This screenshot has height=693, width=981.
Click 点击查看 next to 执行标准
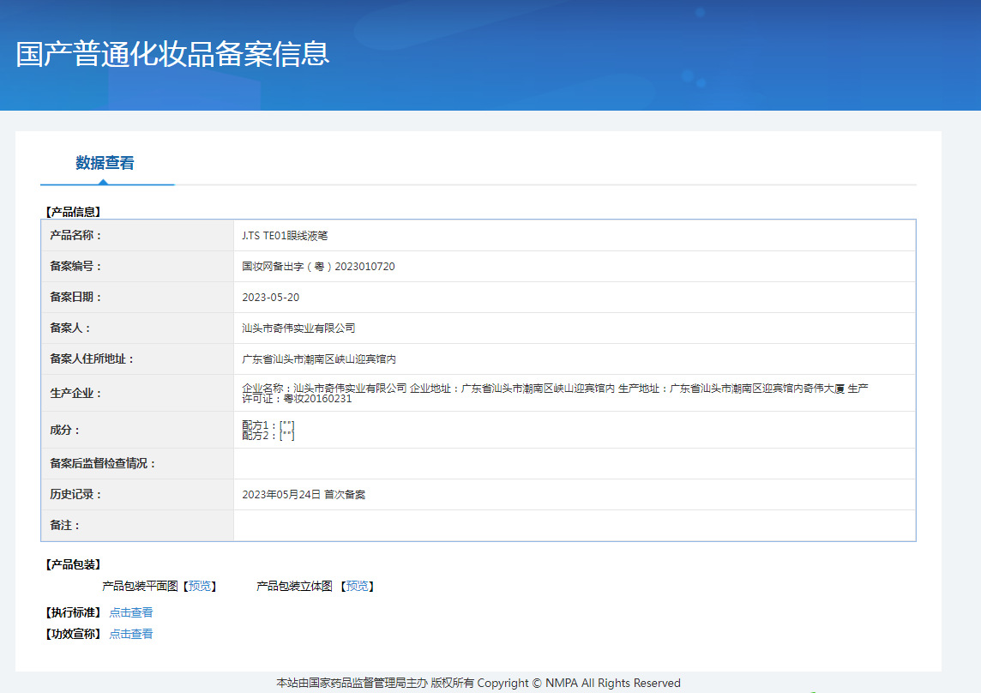(x=131, y=612)
